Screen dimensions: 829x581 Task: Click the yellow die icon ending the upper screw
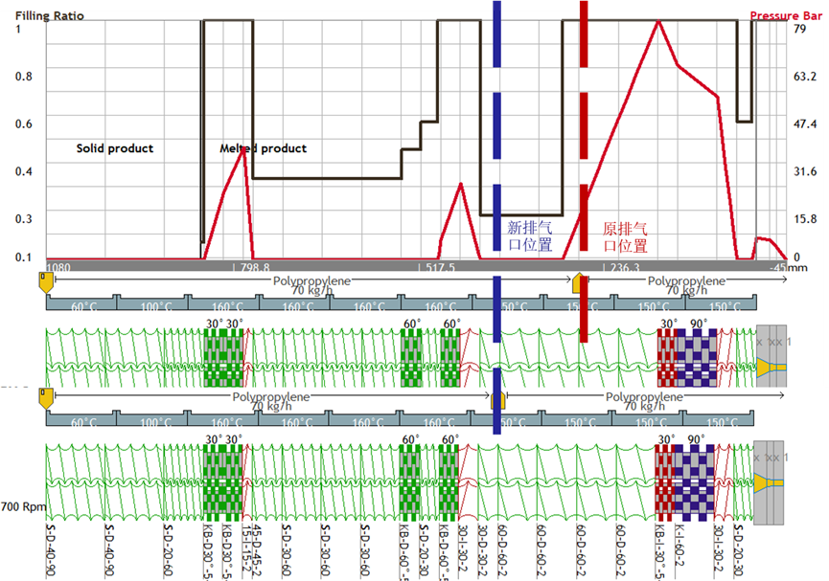[769, 367]
